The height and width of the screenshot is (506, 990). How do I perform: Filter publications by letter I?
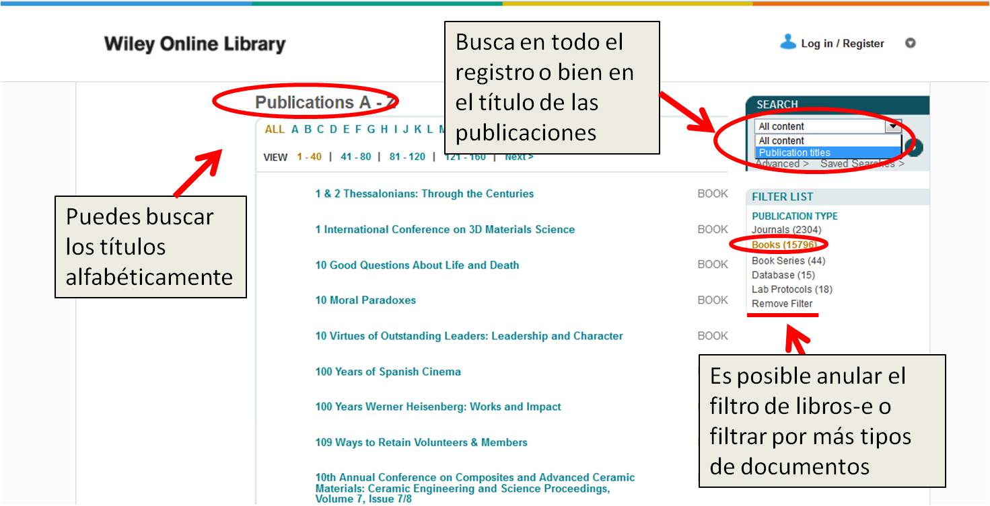coord(395,130)
